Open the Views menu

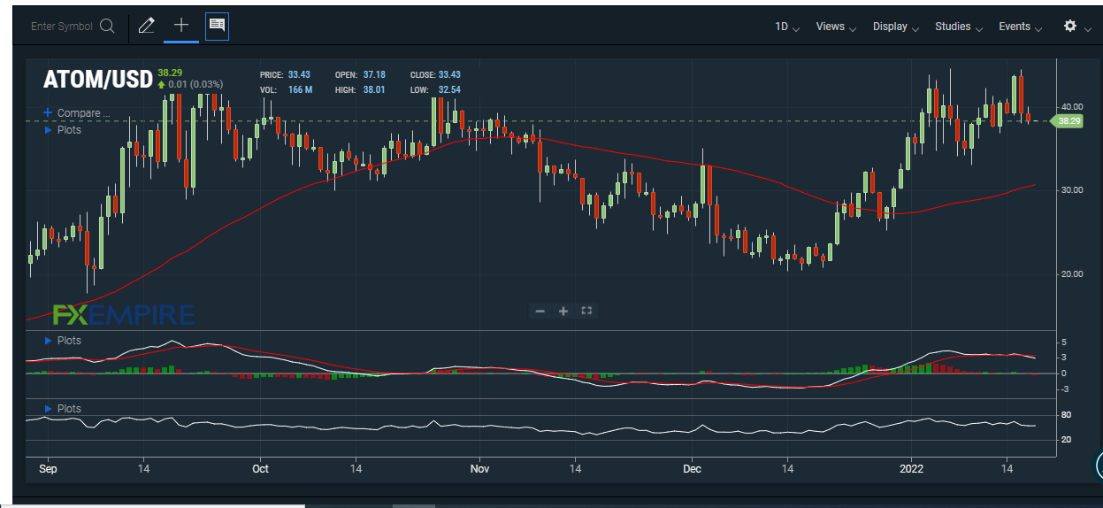point(836,27)
